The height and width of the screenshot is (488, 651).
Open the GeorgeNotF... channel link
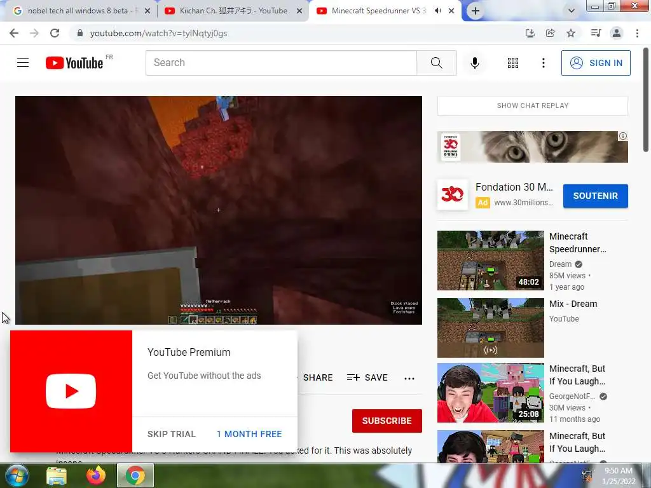coord(572,396)
